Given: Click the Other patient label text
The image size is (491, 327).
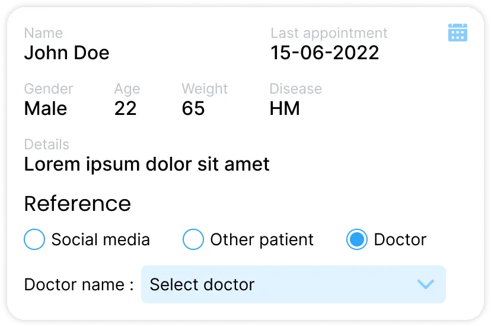Looking at the screenshot, I should tap(262, 240).
